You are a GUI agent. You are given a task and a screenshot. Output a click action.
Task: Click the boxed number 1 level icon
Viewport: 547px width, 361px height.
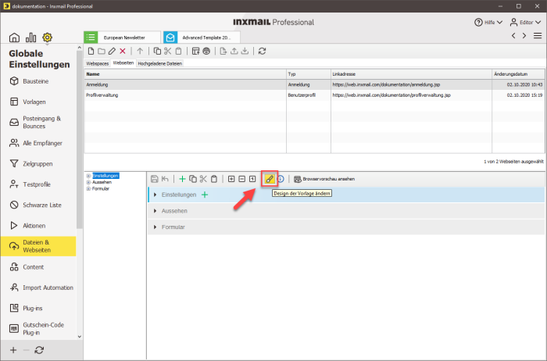(252, 179)
